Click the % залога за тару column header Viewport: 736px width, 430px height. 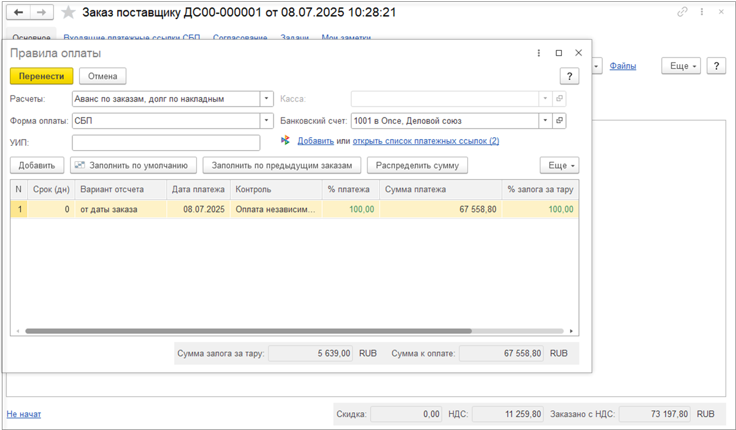click(x=540, y=189)
